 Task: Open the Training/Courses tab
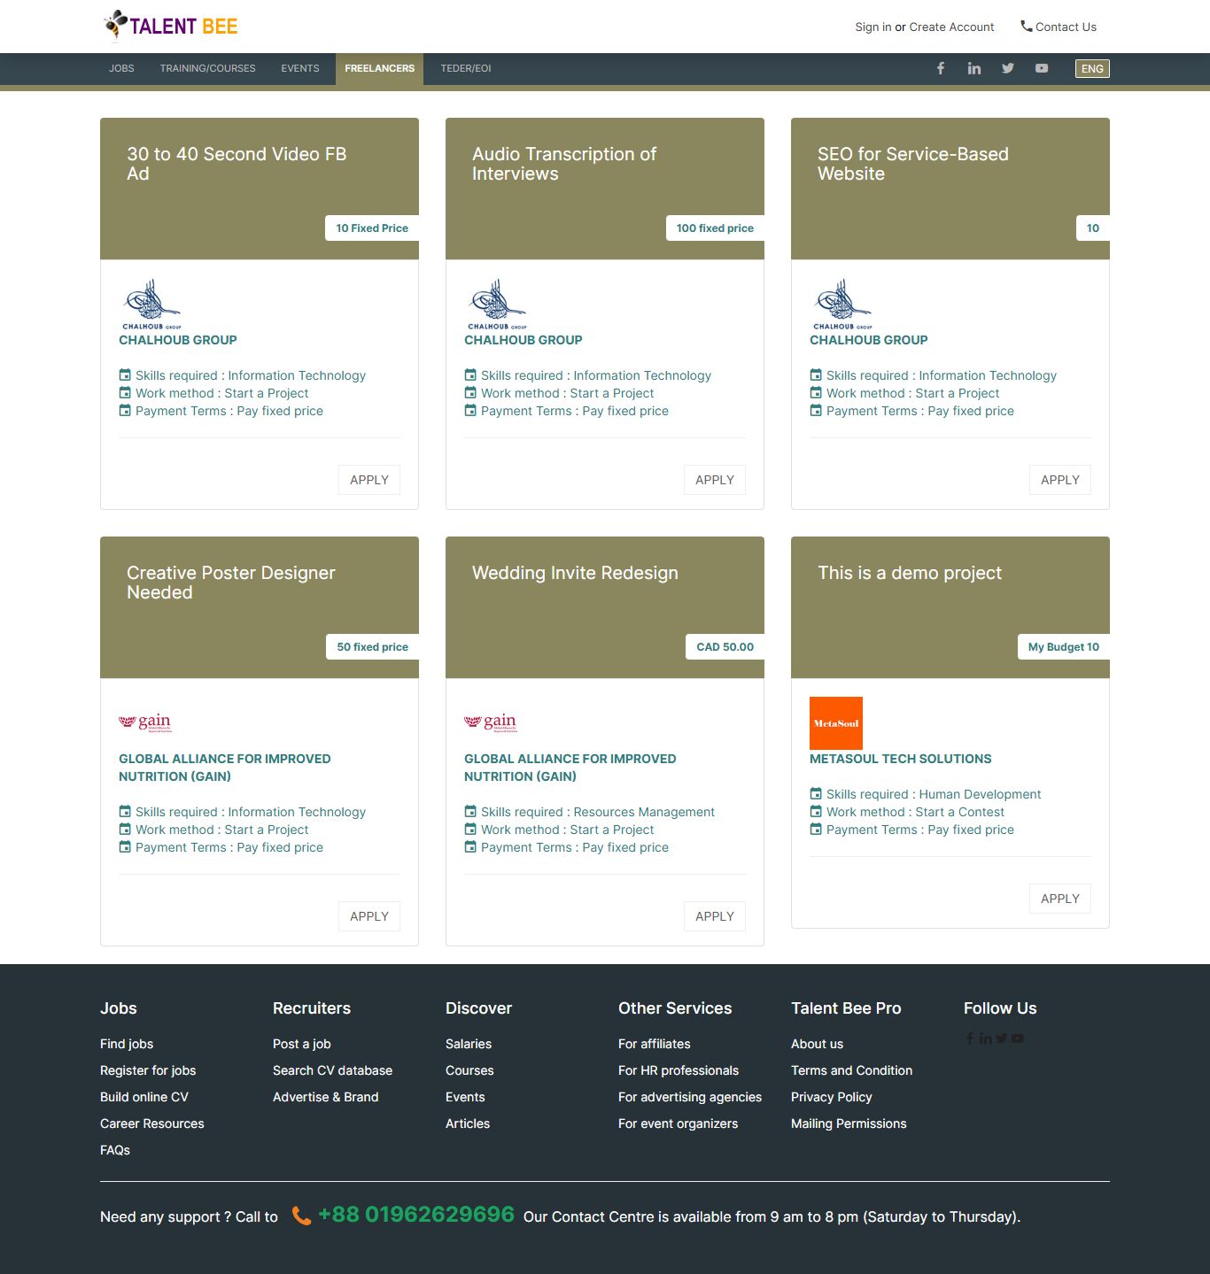[207, 68]
